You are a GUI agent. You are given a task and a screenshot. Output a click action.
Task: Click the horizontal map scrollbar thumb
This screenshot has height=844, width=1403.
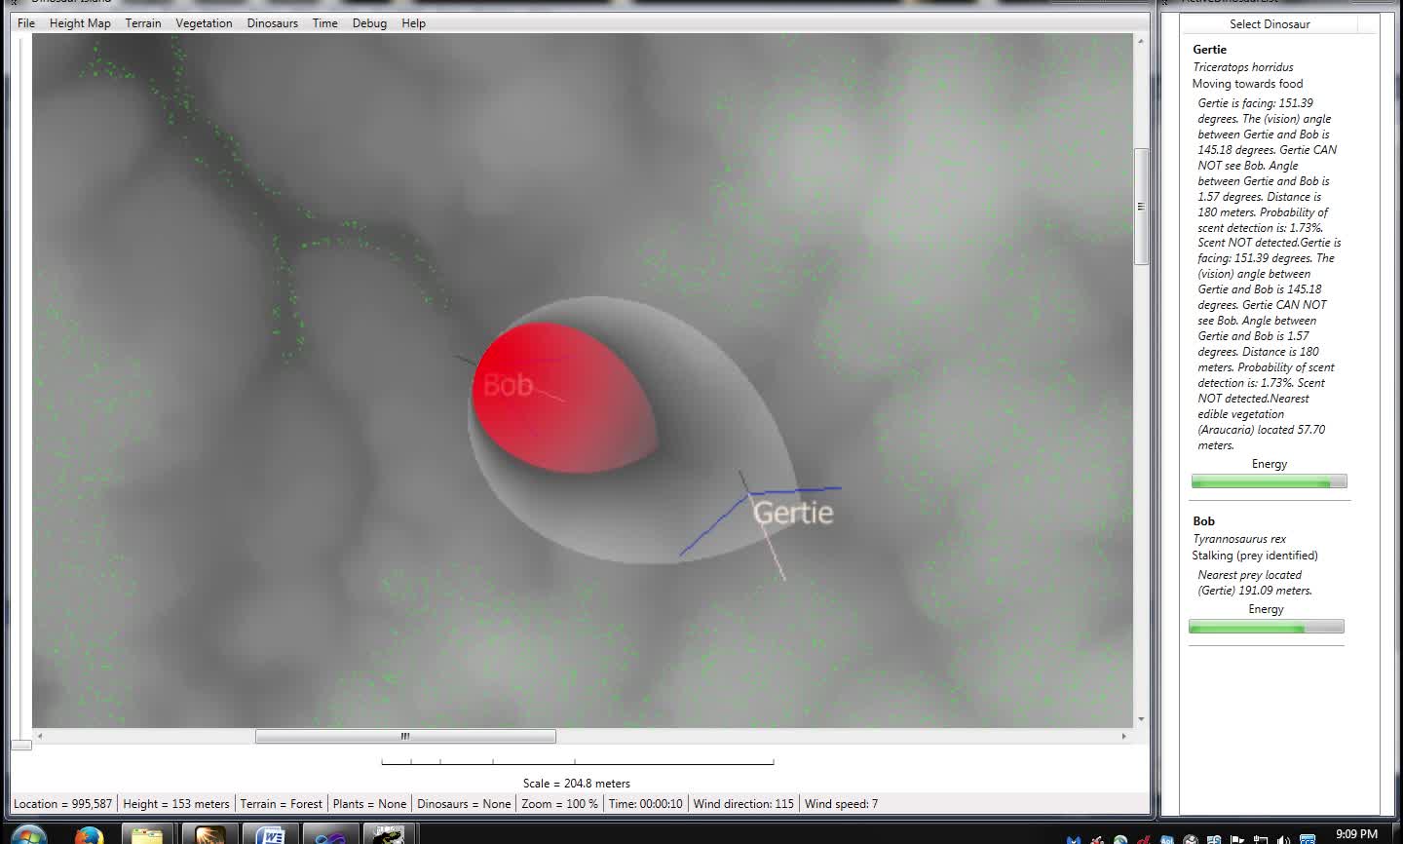click(405, 736)
